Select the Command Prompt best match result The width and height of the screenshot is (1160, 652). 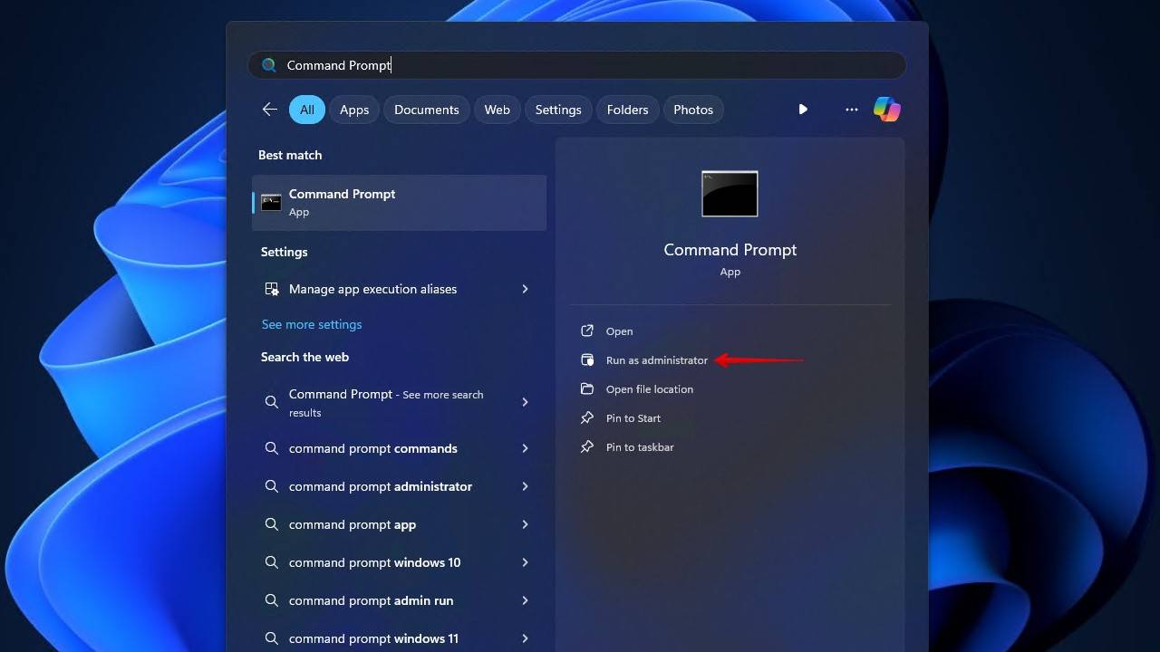point(399,203)
